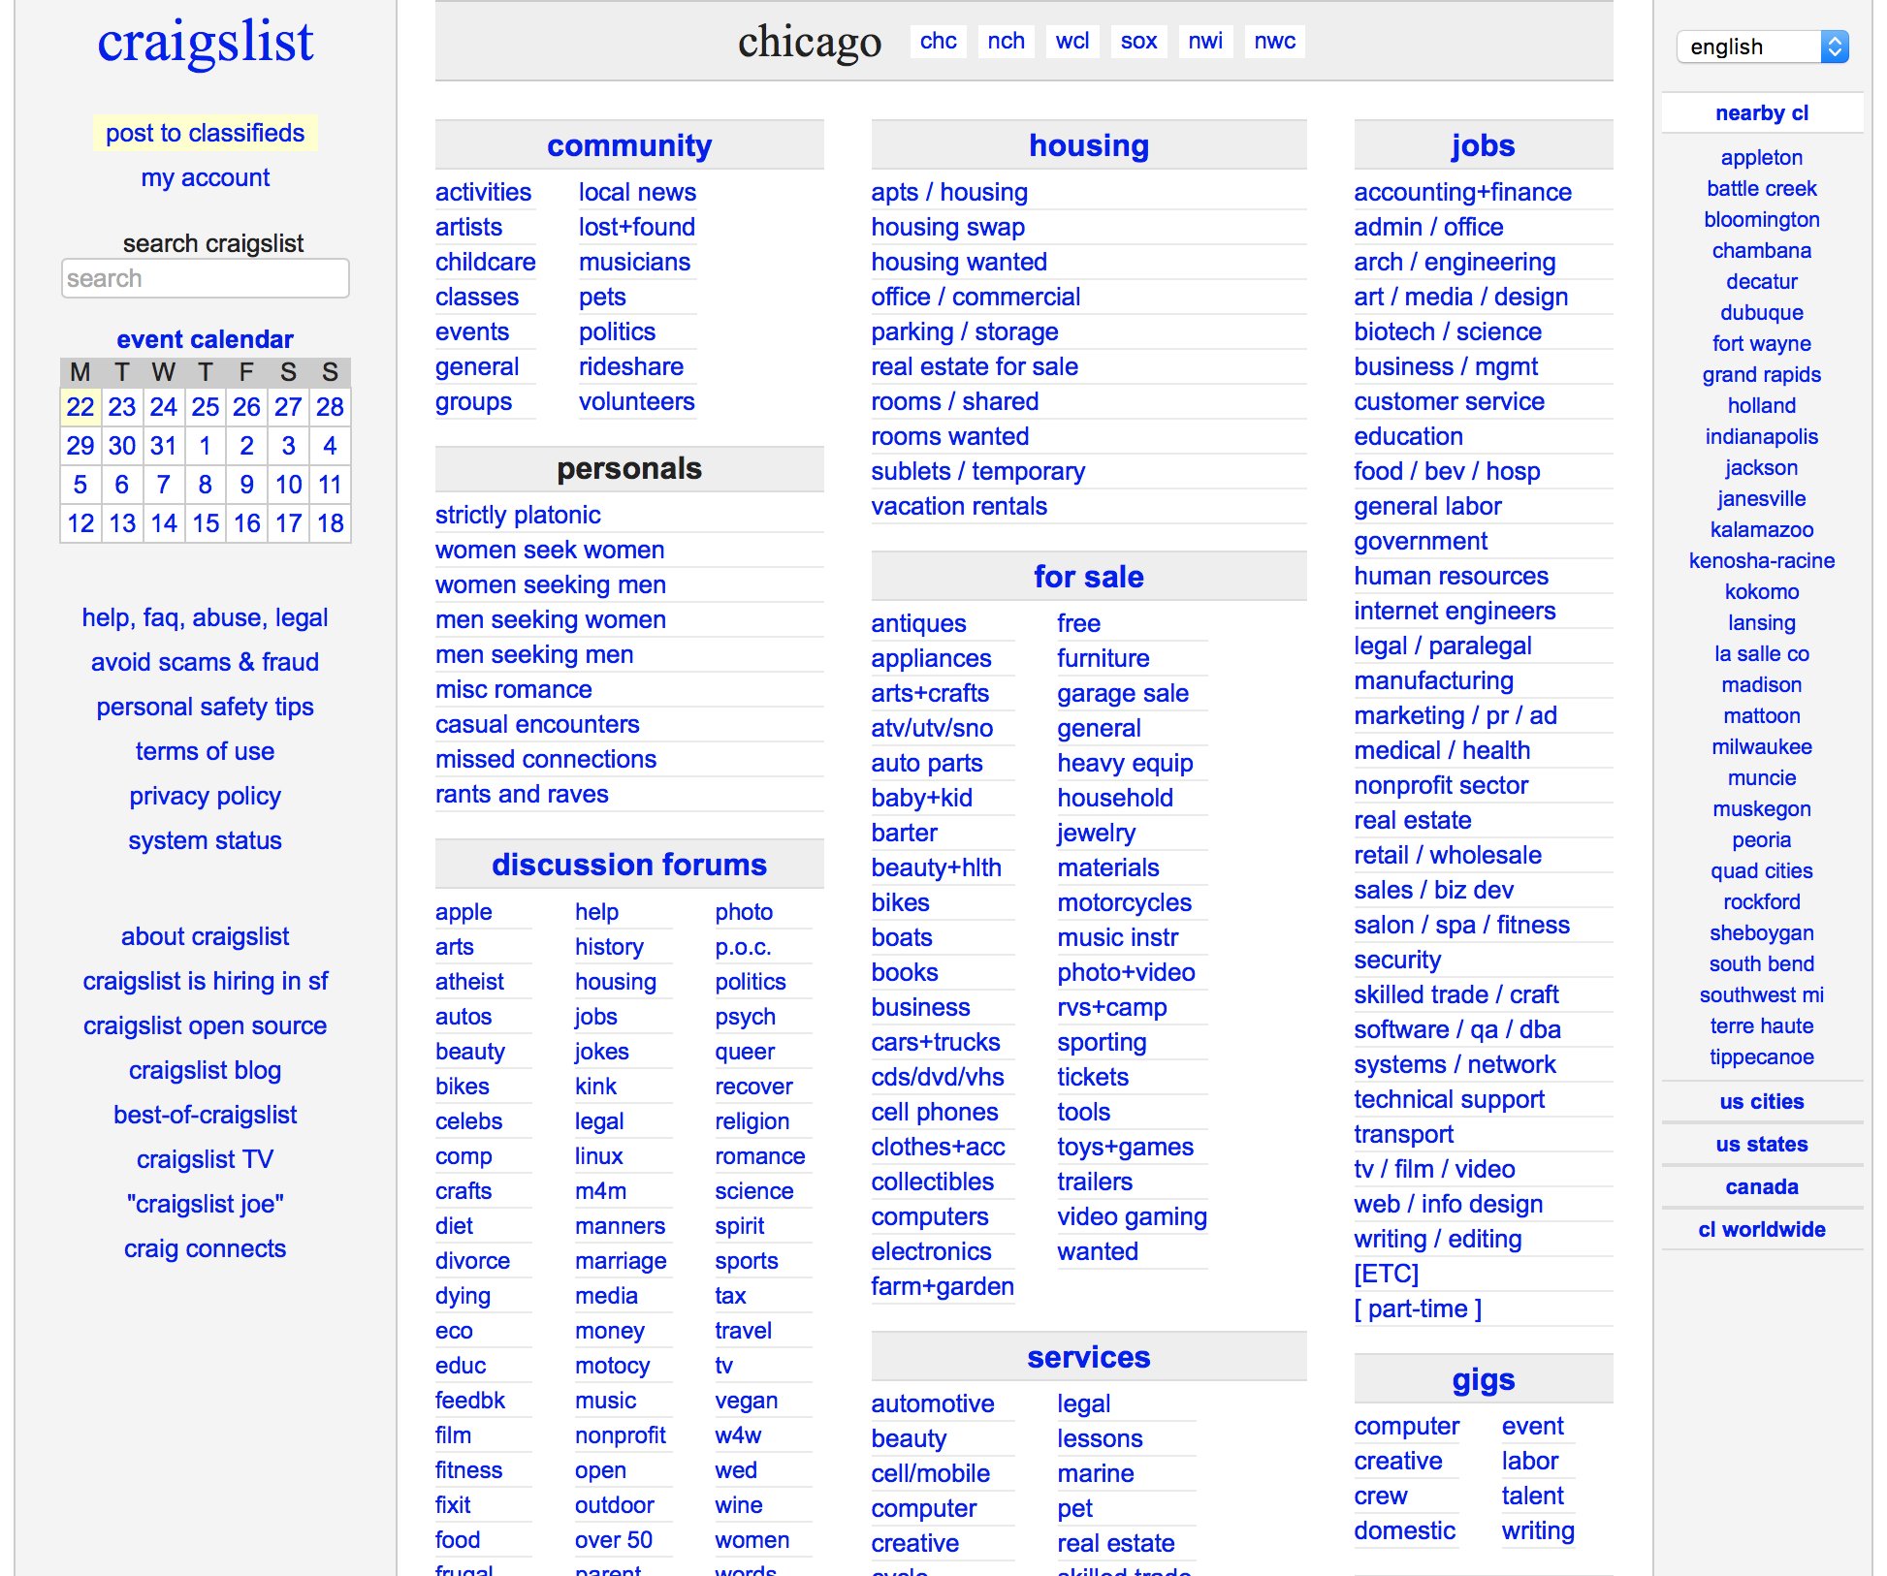Open the computer gigs link
The image size is (1887, 1576).
pyautogui.click(x=1406, y=1426)
